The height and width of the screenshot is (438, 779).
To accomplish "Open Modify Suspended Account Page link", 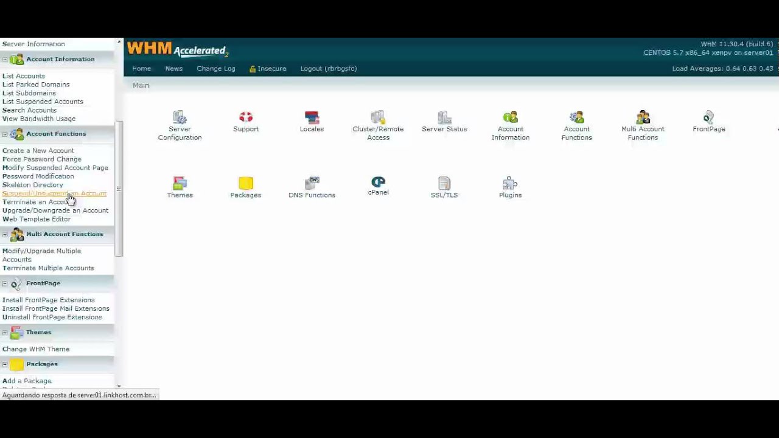I will [x=55, y=168].
